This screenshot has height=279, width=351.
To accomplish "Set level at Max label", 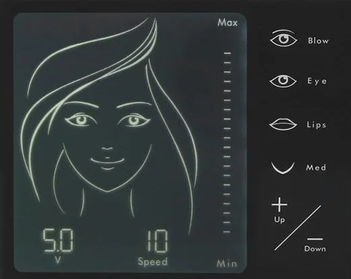I will point(228,22).
